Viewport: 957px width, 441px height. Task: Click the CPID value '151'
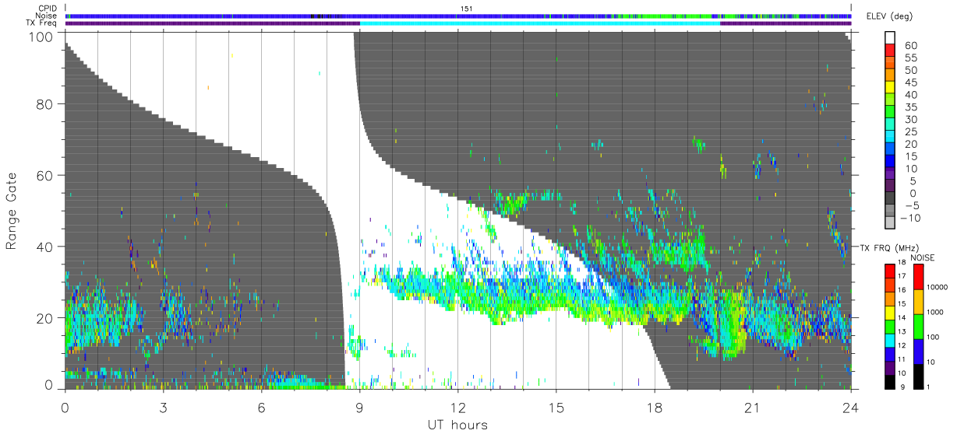(x=468, y=9)
